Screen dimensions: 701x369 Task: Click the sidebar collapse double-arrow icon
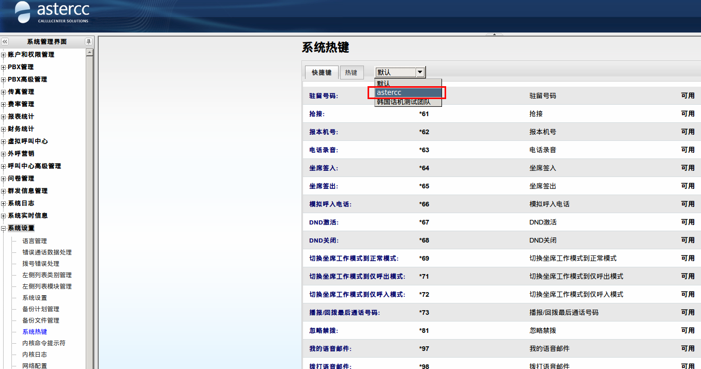5,42
